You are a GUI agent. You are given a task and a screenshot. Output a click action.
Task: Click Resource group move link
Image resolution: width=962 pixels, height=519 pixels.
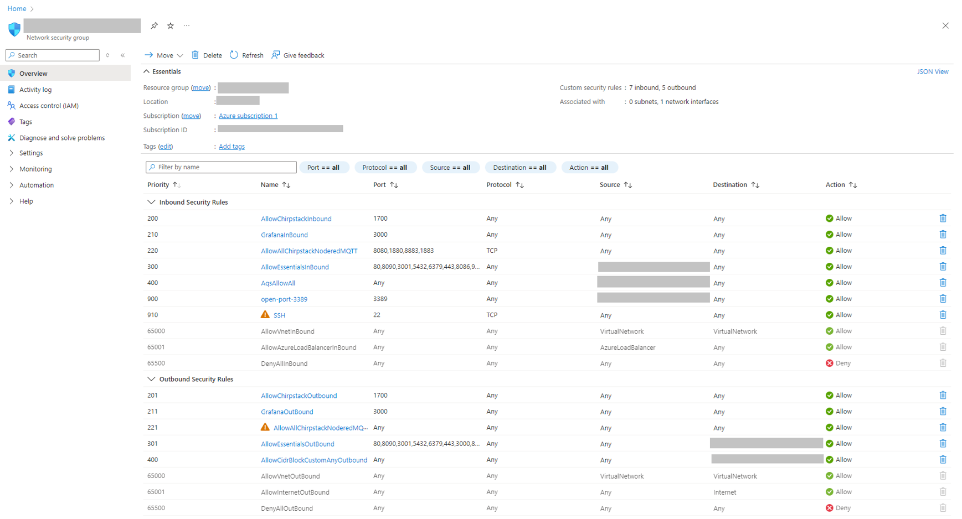coord(201,87)
